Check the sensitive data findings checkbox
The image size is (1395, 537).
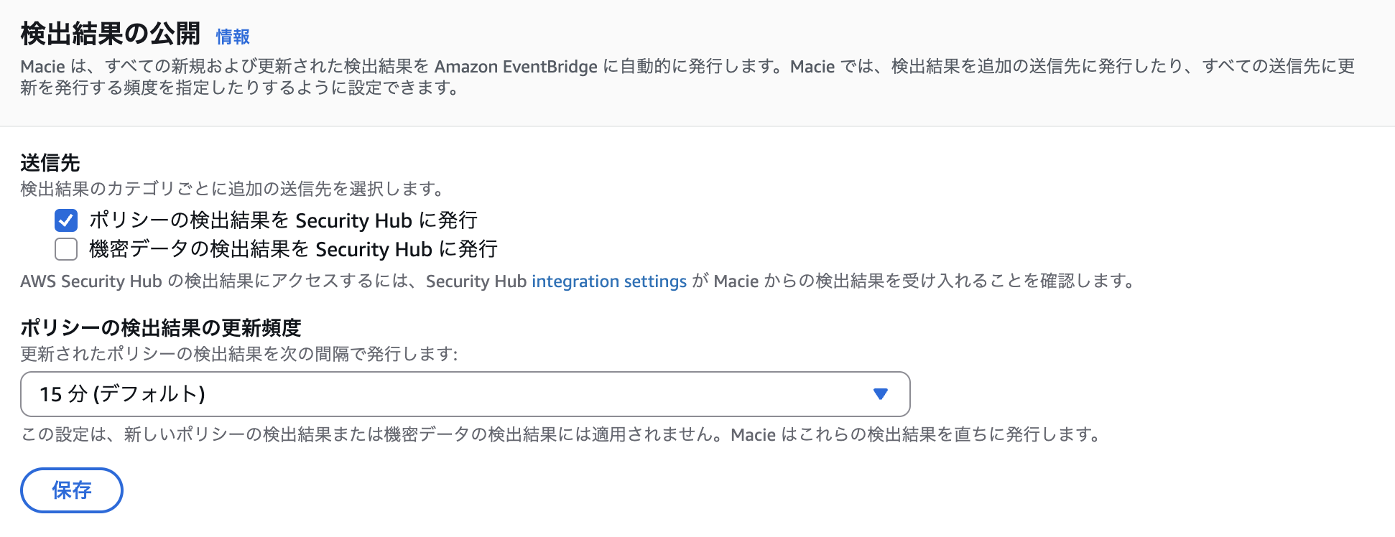65,249
